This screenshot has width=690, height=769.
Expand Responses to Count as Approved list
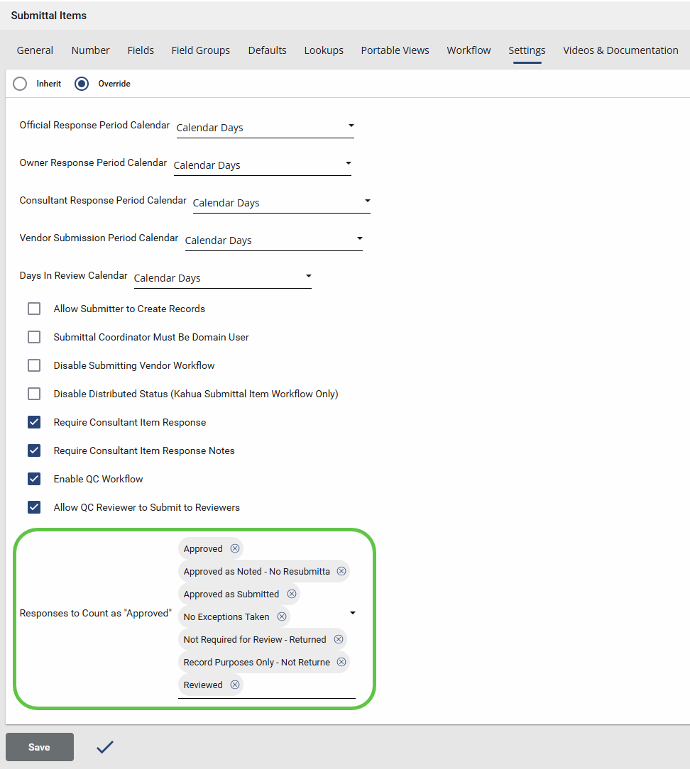pos(353,613)
